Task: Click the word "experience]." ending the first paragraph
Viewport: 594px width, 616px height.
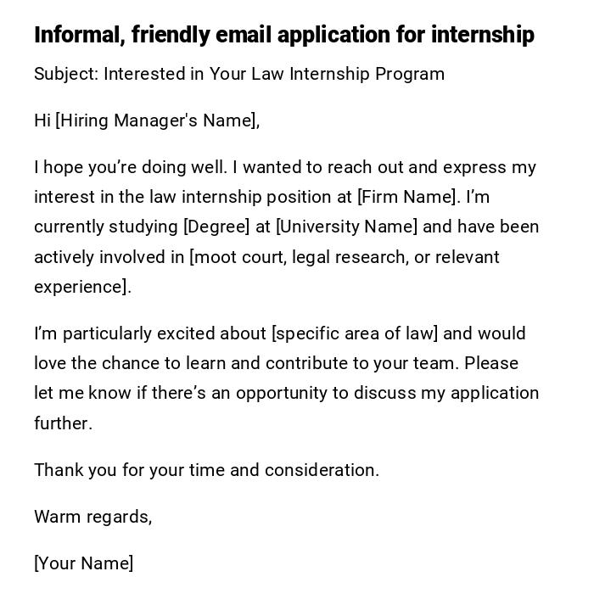Action: (82, 287)
